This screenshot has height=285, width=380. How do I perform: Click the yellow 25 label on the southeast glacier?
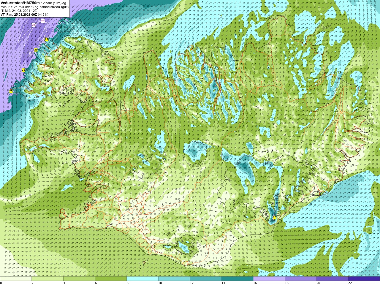[274, 218]
